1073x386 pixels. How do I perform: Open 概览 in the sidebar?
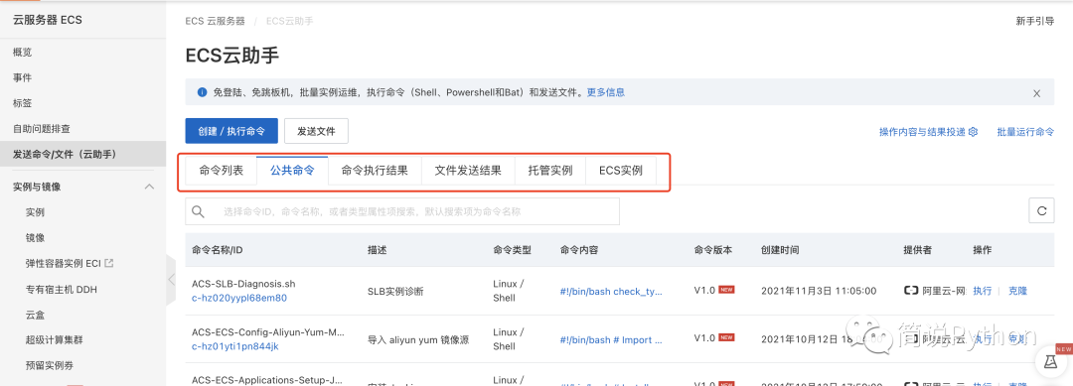click(23, 52)
